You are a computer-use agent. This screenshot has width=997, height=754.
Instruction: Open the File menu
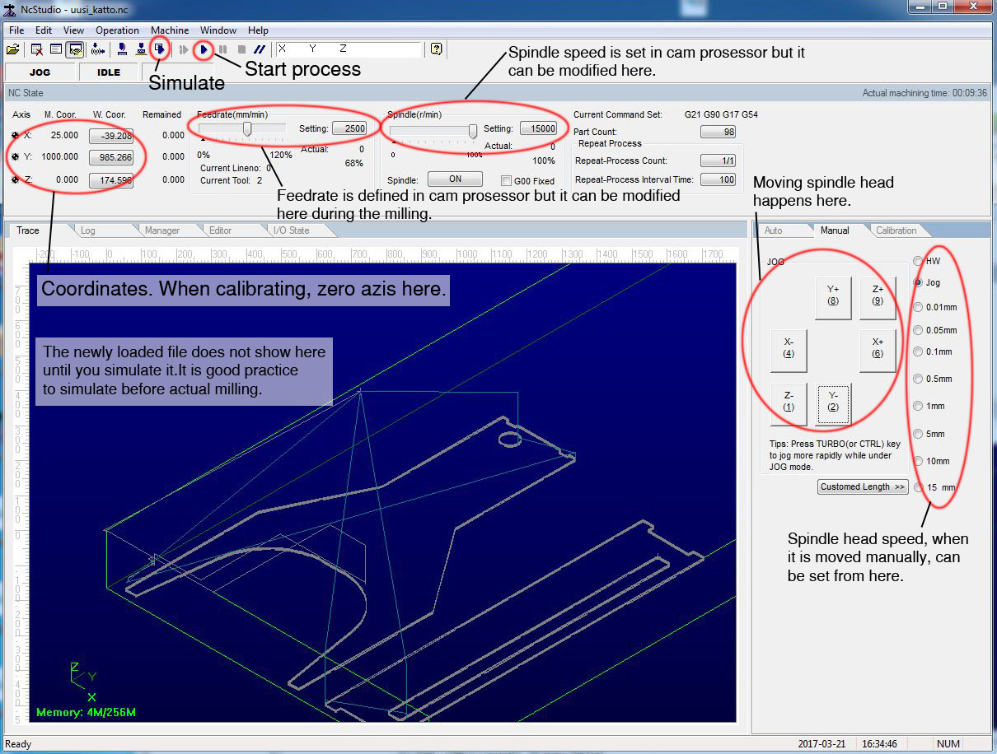pyautogui.click(x=16, y=30)
